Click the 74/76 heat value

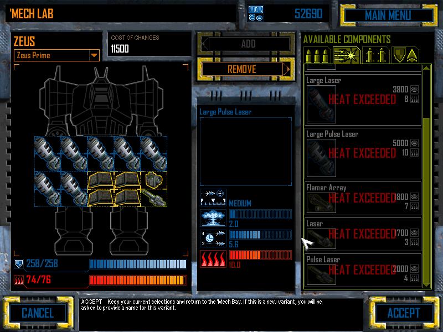[x=38, y=279]
